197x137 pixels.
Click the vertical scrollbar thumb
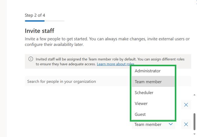[x=195, y=121]
